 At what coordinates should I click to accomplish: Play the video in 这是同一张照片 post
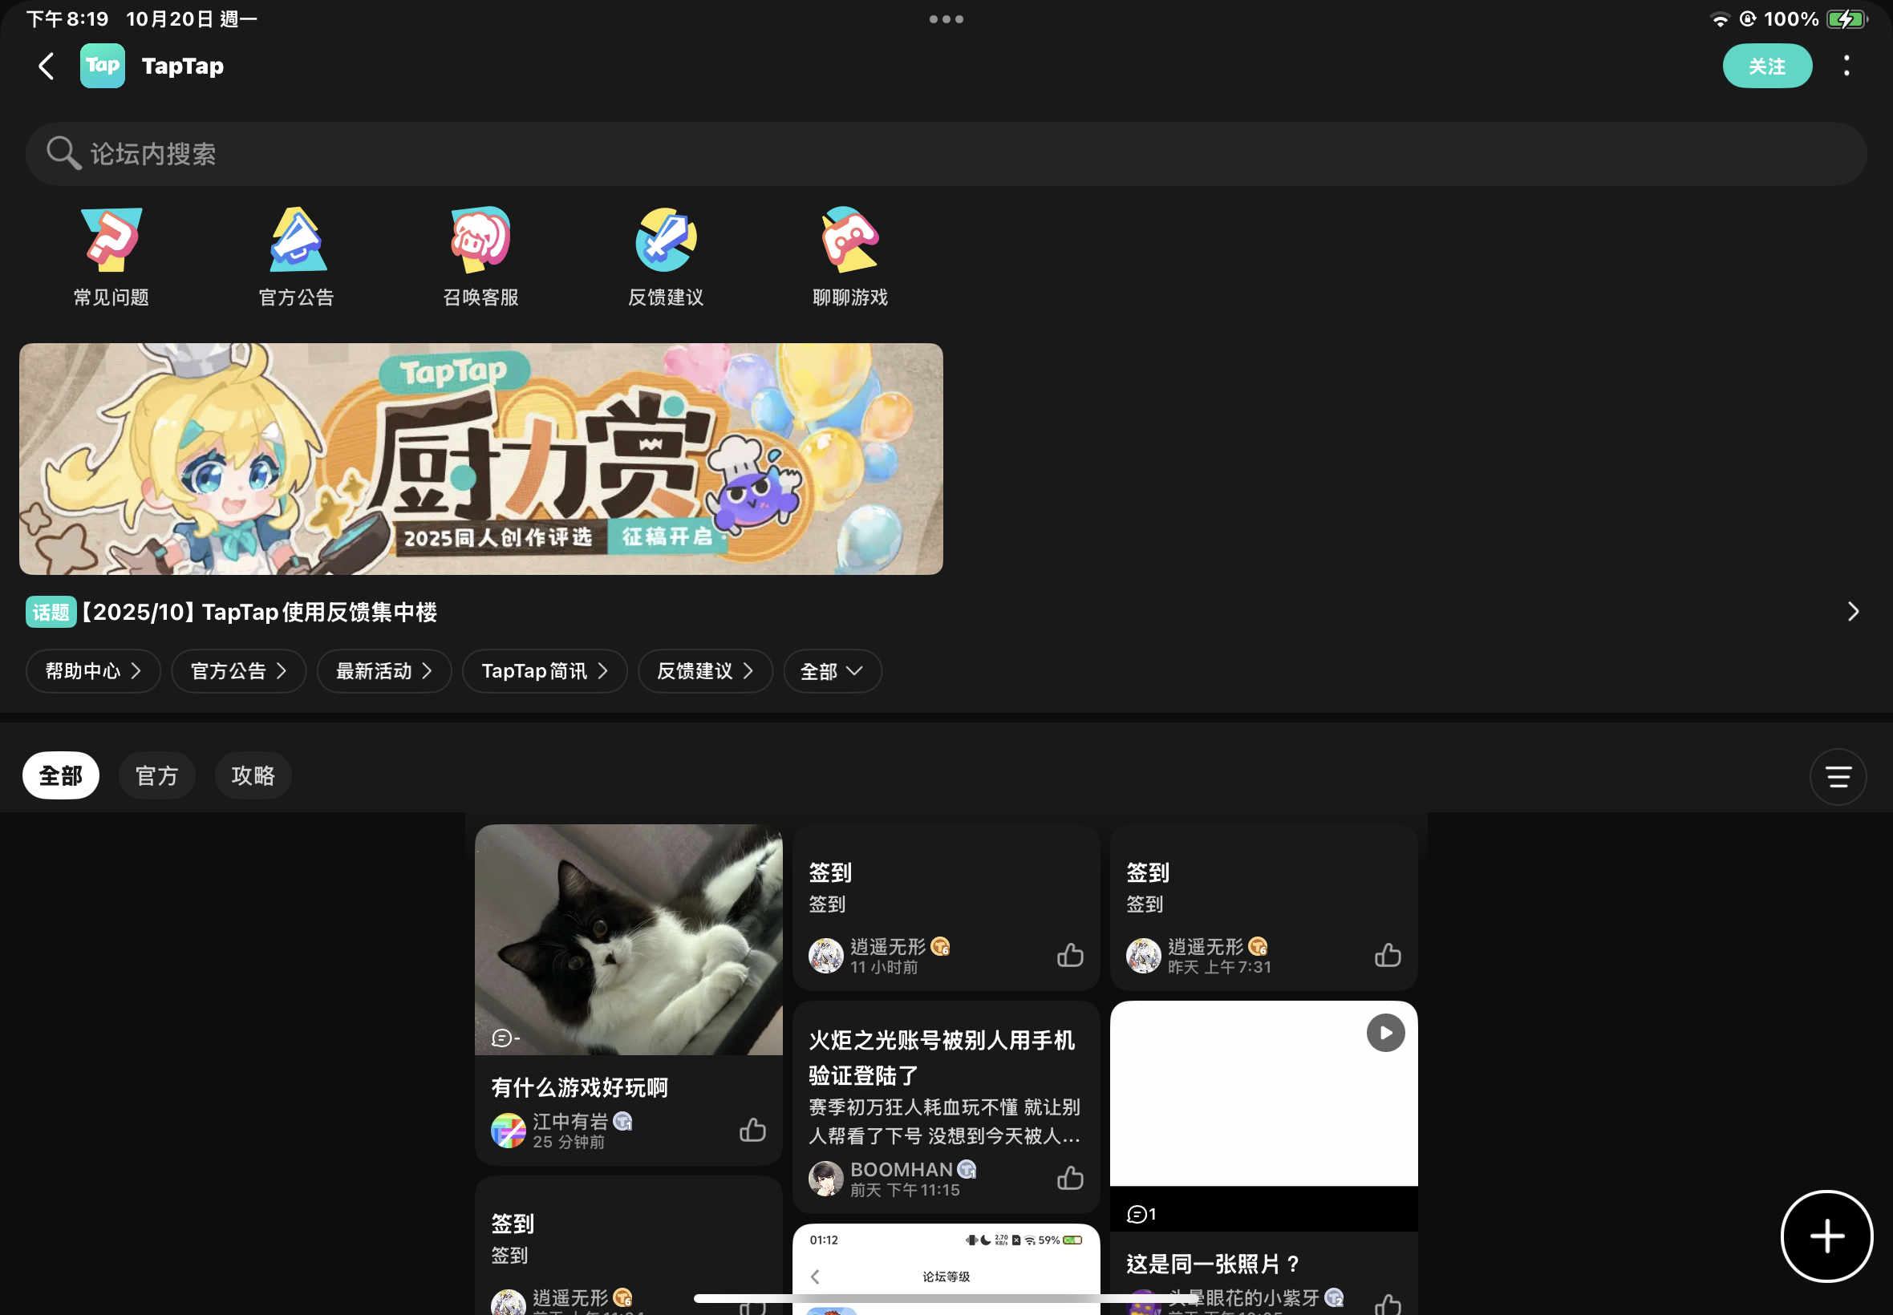tap(1385, 1033)
